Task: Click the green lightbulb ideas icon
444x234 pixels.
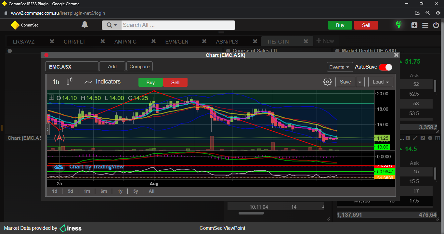Action: pos(398,25)
